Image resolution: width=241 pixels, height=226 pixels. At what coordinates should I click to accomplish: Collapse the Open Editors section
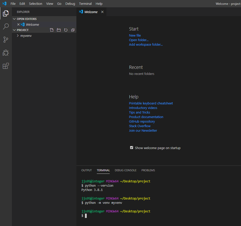click(14, 19)
